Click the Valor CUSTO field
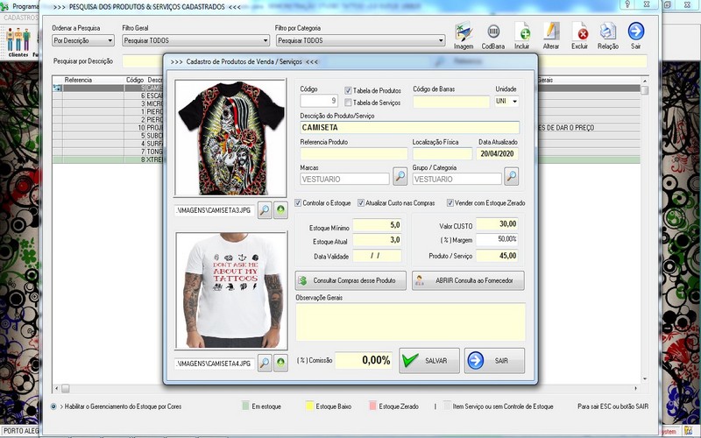The image size is (701, 438). 497,224
